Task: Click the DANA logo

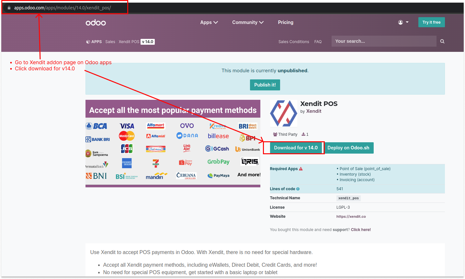Action: click(x=187, y=135)
